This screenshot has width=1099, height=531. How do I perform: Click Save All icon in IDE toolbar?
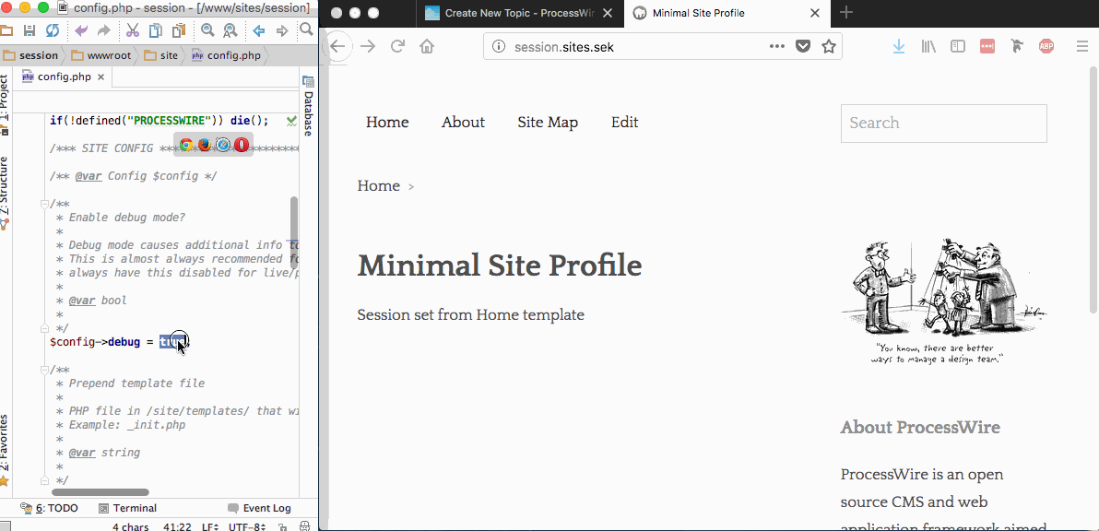(30, 30)
